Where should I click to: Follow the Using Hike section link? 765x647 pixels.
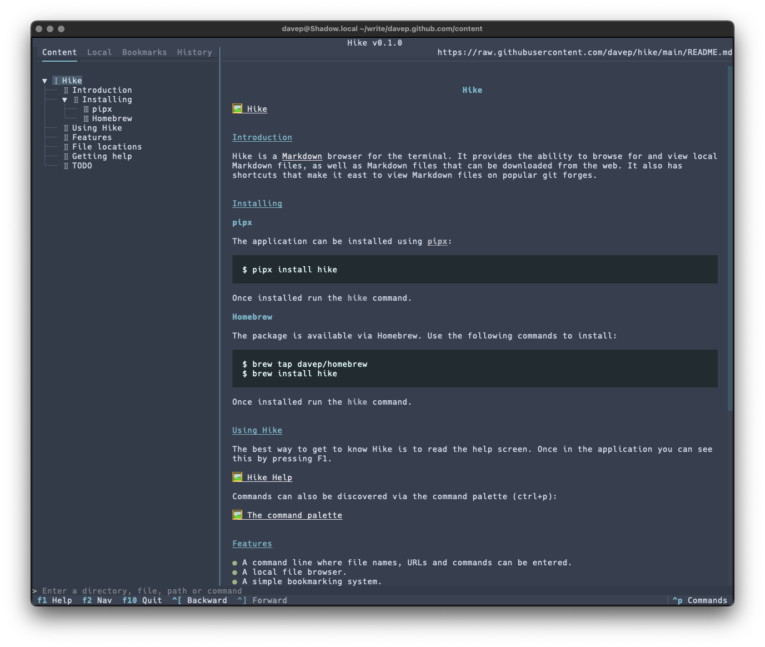[x=257, y=430]
